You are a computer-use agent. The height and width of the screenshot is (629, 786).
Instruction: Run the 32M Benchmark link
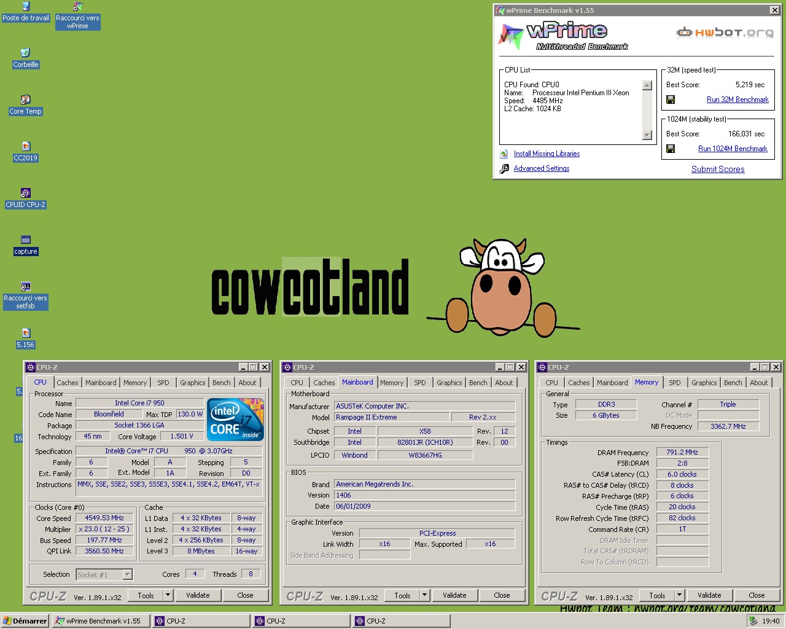tap(737, 100)
